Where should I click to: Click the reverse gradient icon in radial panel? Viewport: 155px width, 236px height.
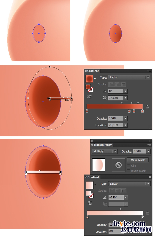tap(89, 97)
